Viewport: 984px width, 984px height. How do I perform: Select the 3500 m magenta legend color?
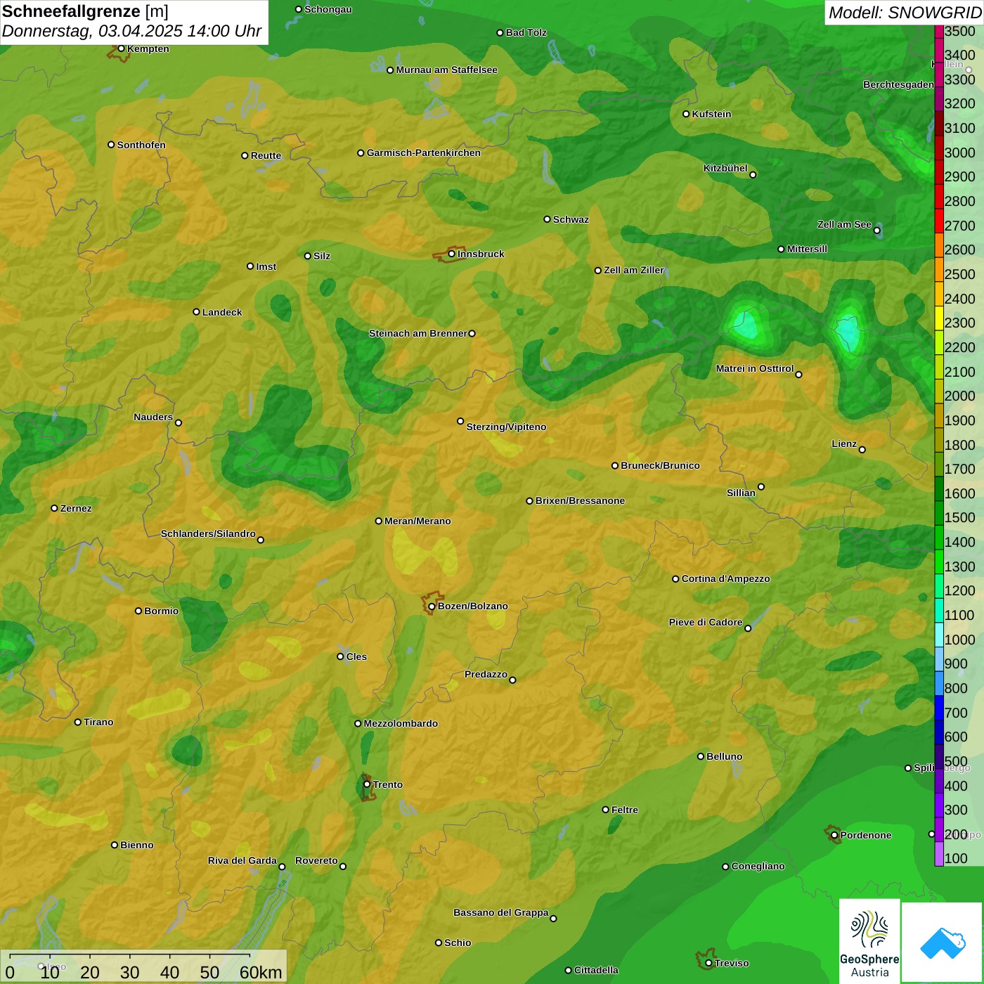click(939, 32)
